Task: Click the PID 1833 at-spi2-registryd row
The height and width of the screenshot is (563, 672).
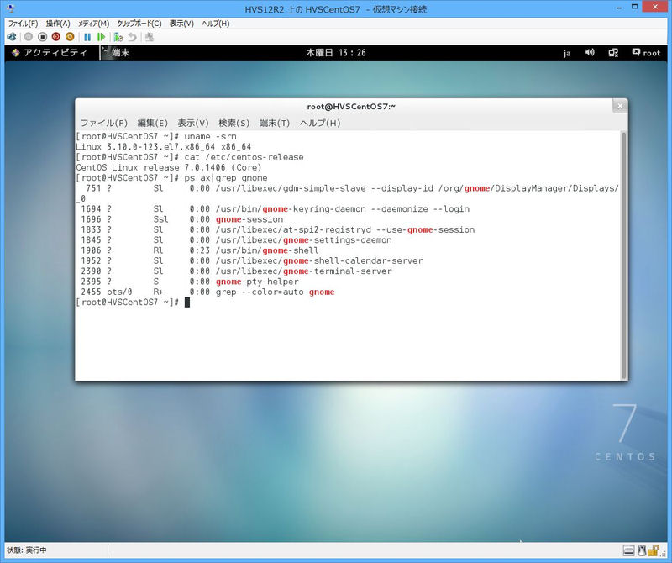Action: [x=277, y=230]
